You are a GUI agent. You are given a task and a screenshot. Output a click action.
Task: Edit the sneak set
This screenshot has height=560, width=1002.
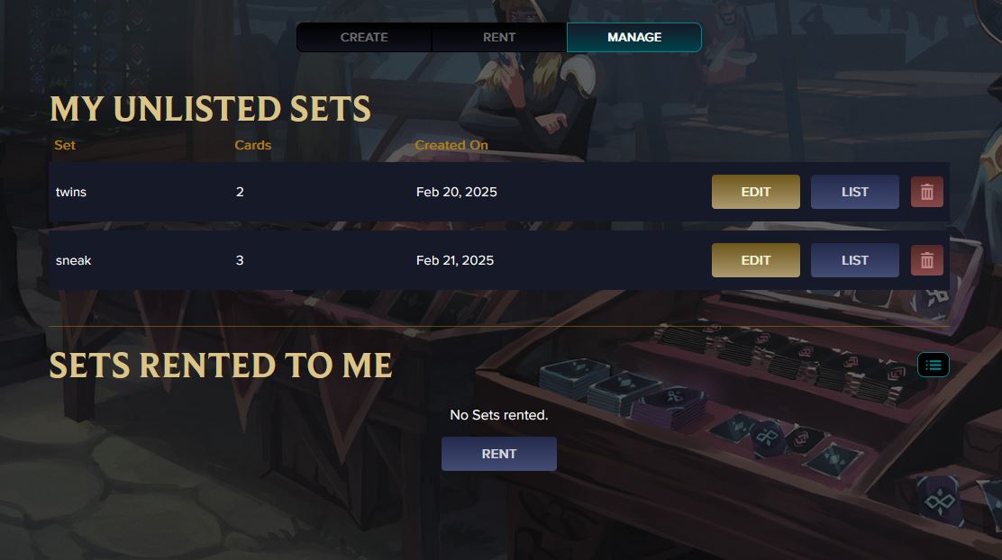[755, 260]
